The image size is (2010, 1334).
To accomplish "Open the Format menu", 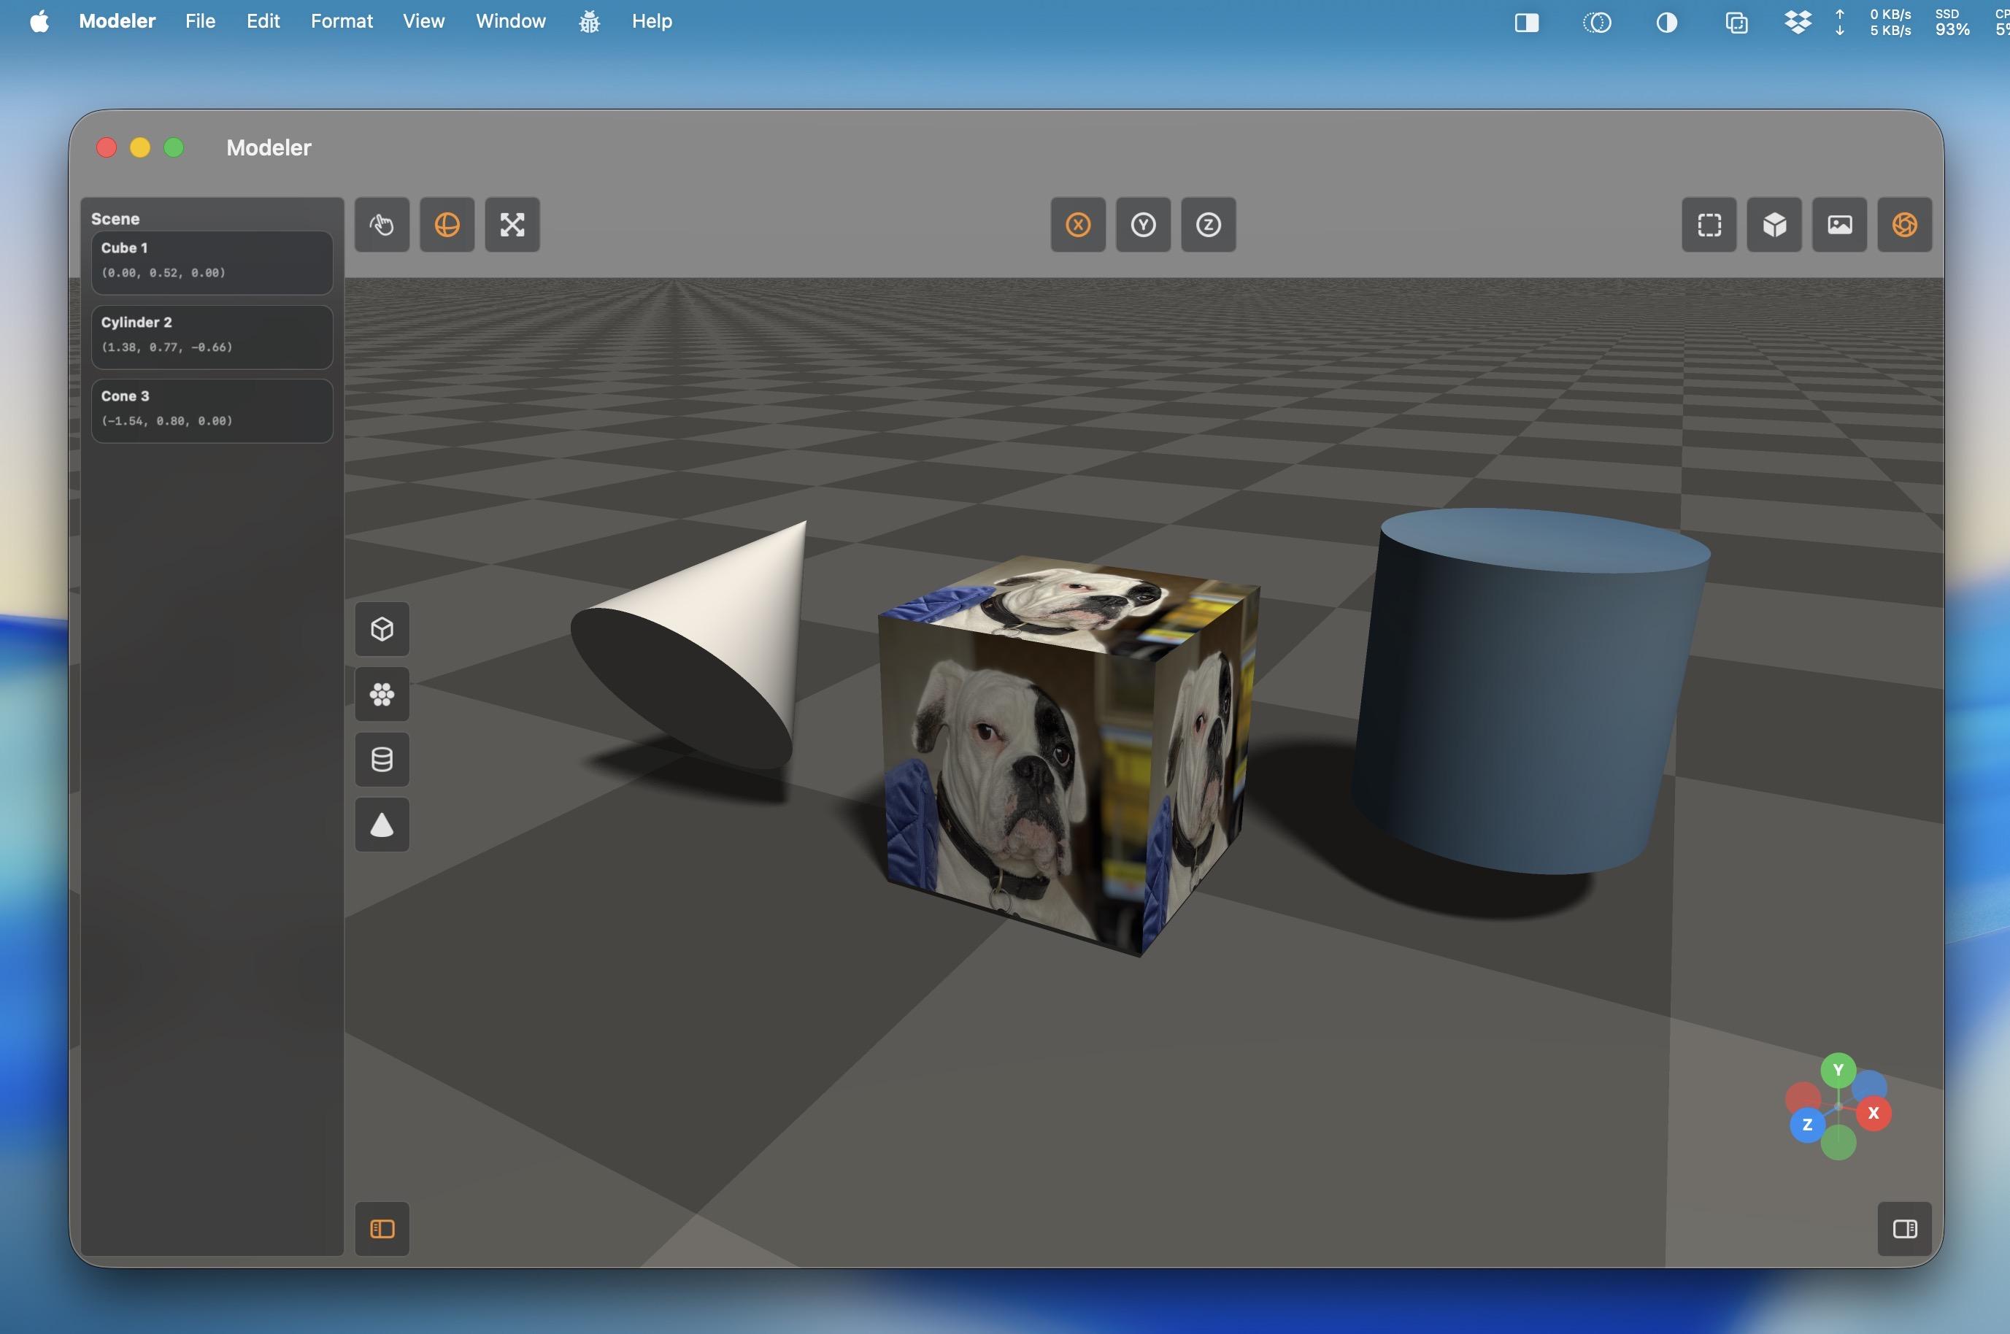I will pyautogui.click(x=341, y=21).
